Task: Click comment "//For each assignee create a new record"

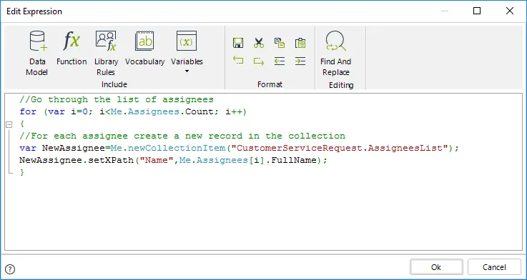Action: 131,136
